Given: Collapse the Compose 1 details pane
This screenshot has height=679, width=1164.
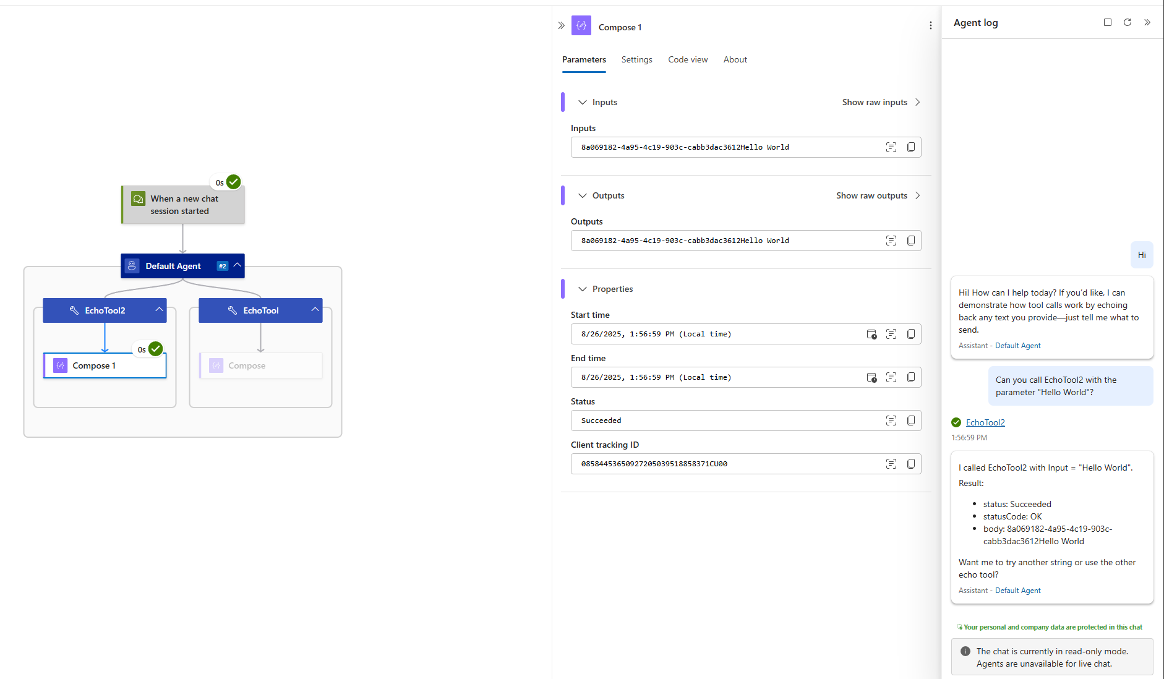Looking at the screenshot, I should click(x=561, y=25).
